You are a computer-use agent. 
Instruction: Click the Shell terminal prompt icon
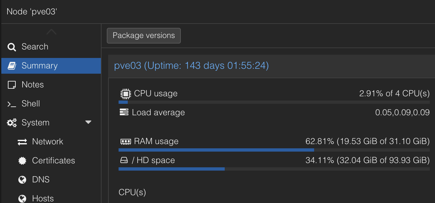point(12,104)
